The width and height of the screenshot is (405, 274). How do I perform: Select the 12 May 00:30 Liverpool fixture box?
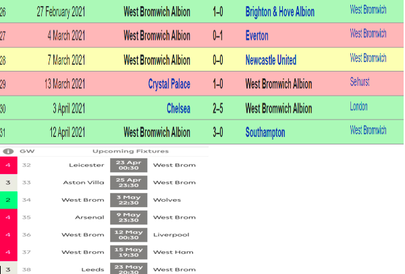pos(129,235)
